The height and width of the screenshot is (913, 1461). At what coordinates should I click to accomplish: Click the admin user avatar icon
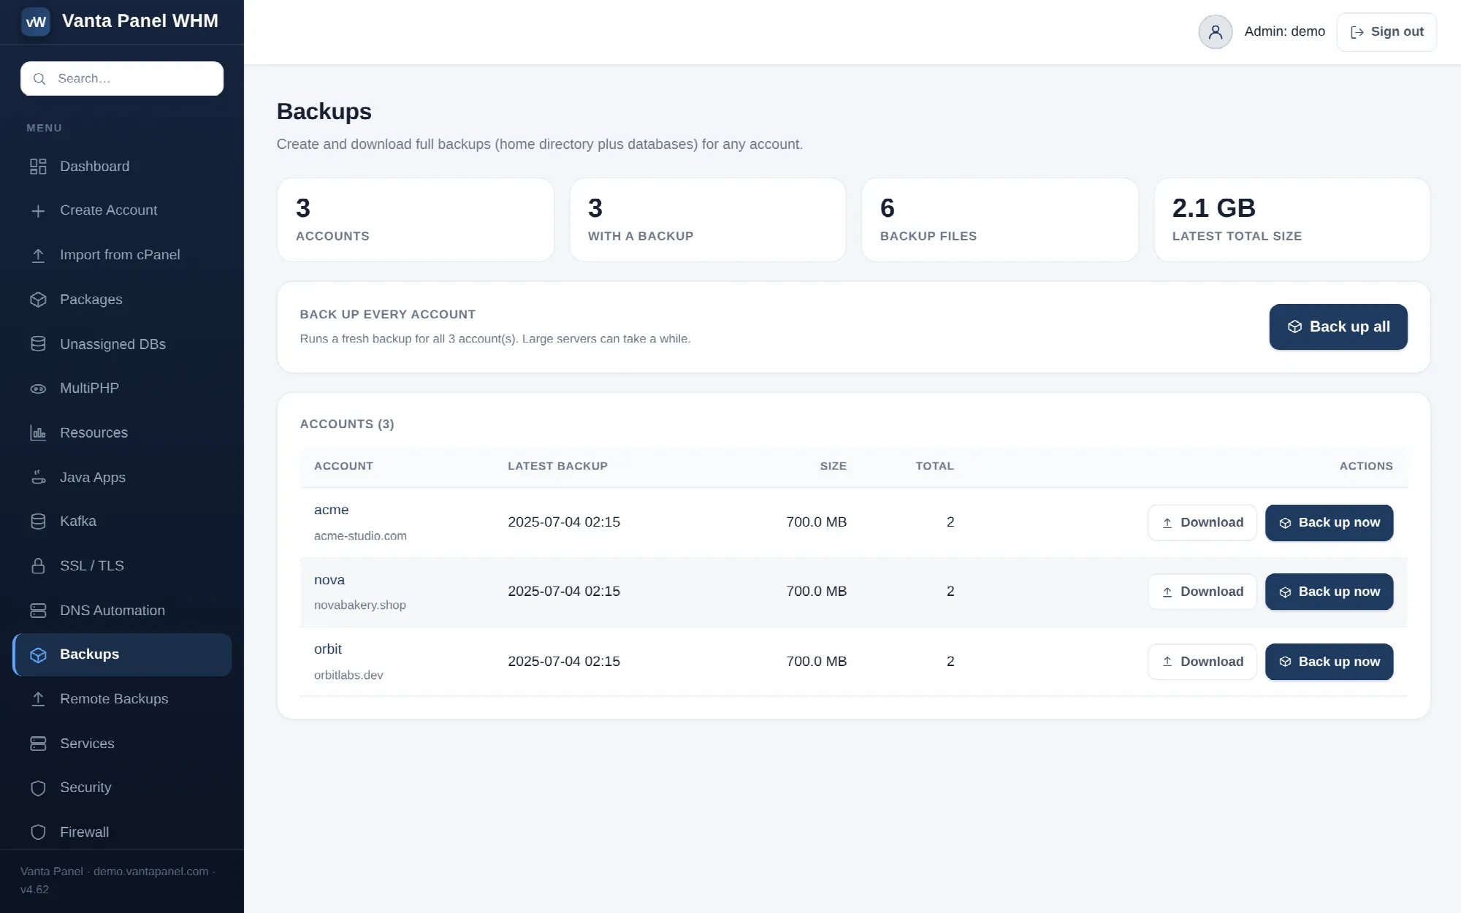click(1216, 32)
